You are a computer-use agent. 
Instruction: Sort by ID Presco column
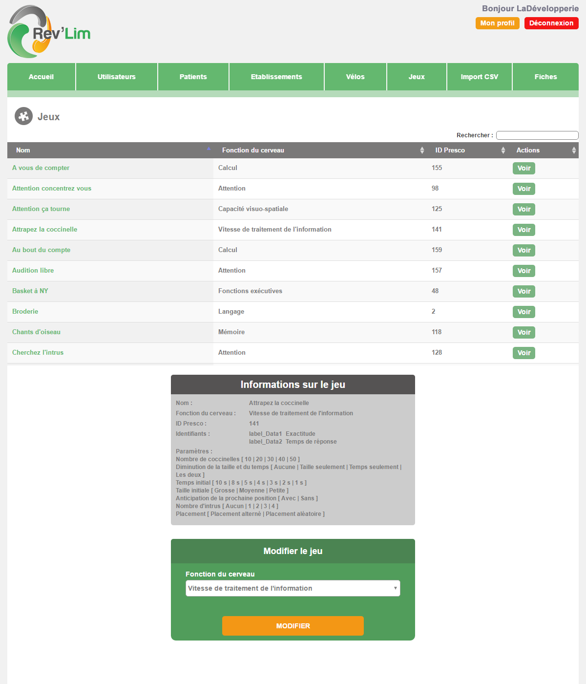[x=502, y=150]
